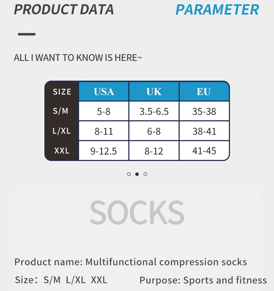Screen dimensions: 274x291
Task: Click the EU 38-41 size cell
Action: (204, 131)
